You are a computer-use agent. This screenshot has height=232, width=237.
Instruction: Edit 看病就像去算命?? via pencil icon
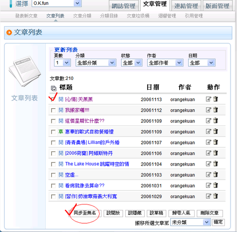[x=209, y=185]
